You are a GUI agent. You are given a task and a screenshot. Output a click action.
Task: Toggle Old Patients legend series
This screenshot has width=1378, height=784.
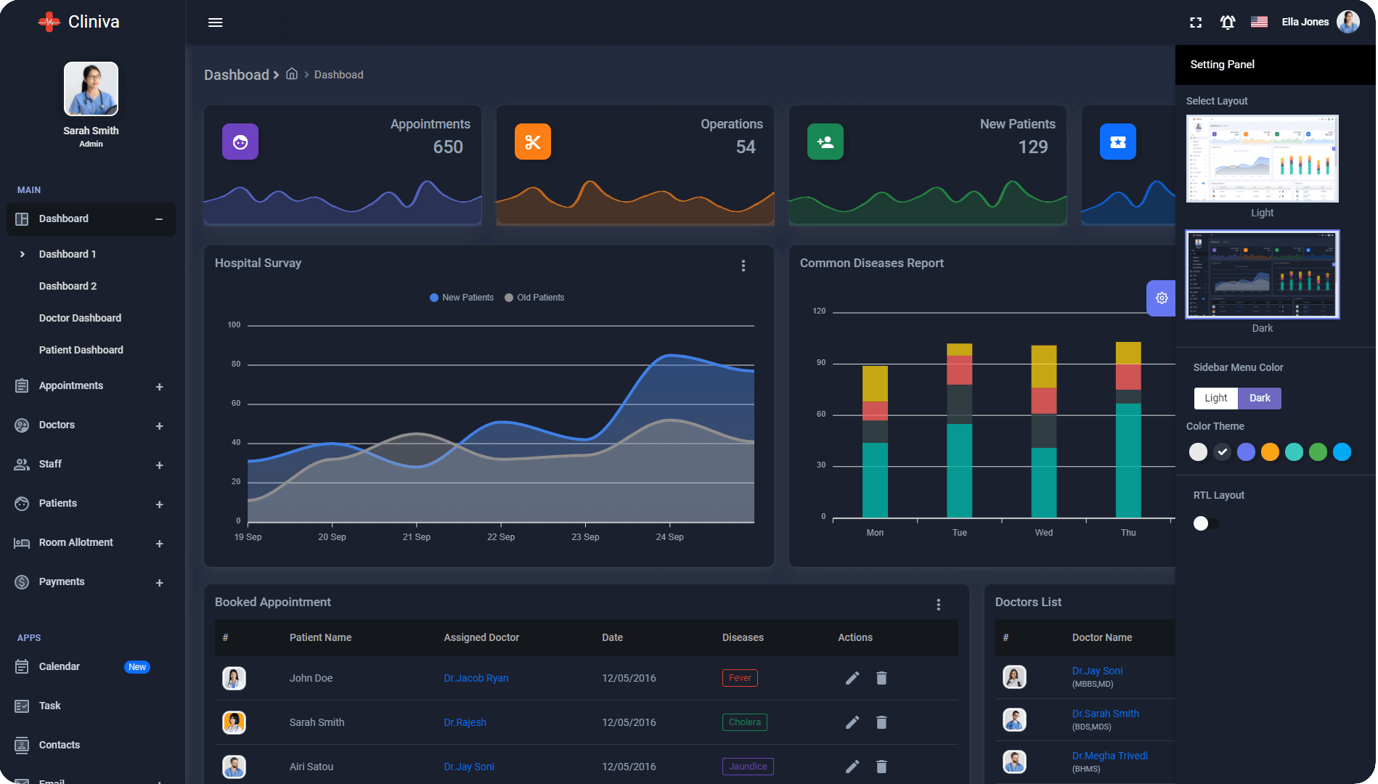[534, 298]
